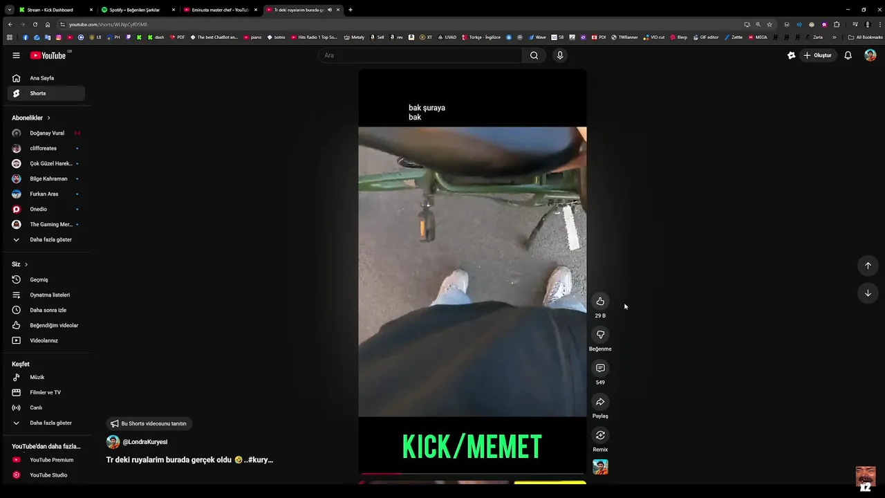The height and width of the screenshot is (498, 885).
Task: Open the account avatar menu
Action: click(x=870, y=55)
